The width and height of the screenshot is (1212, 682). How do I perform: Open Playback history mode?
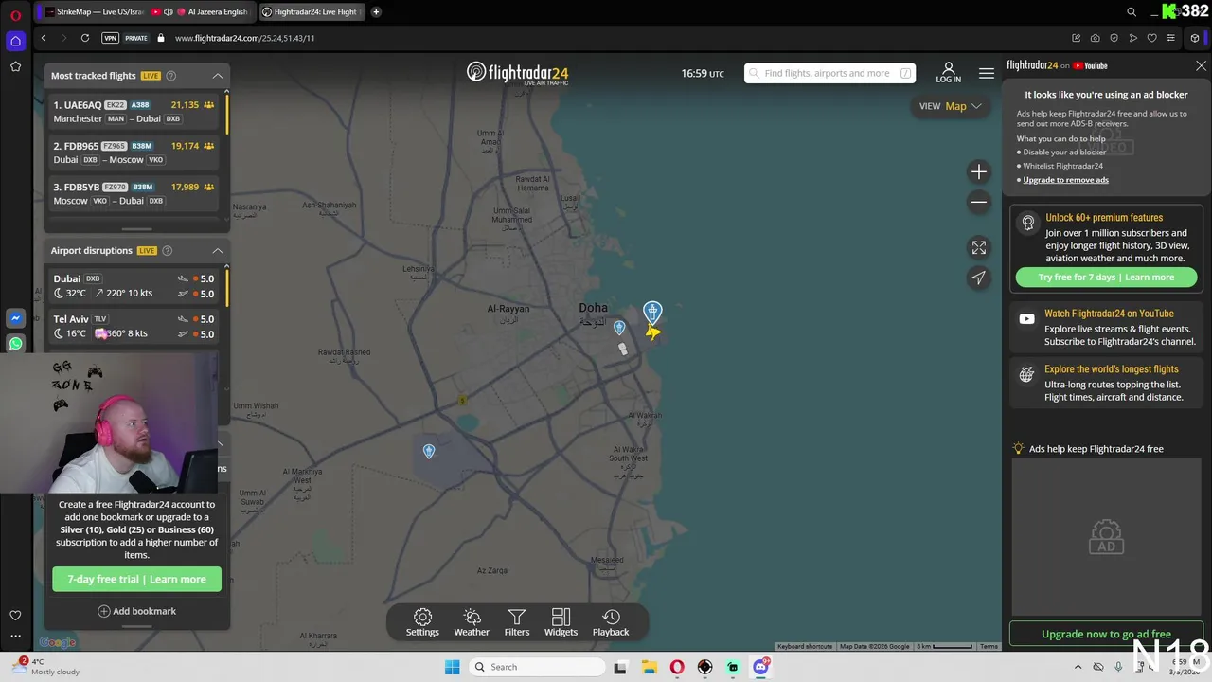pyautogui.click(x=611, y=622)
